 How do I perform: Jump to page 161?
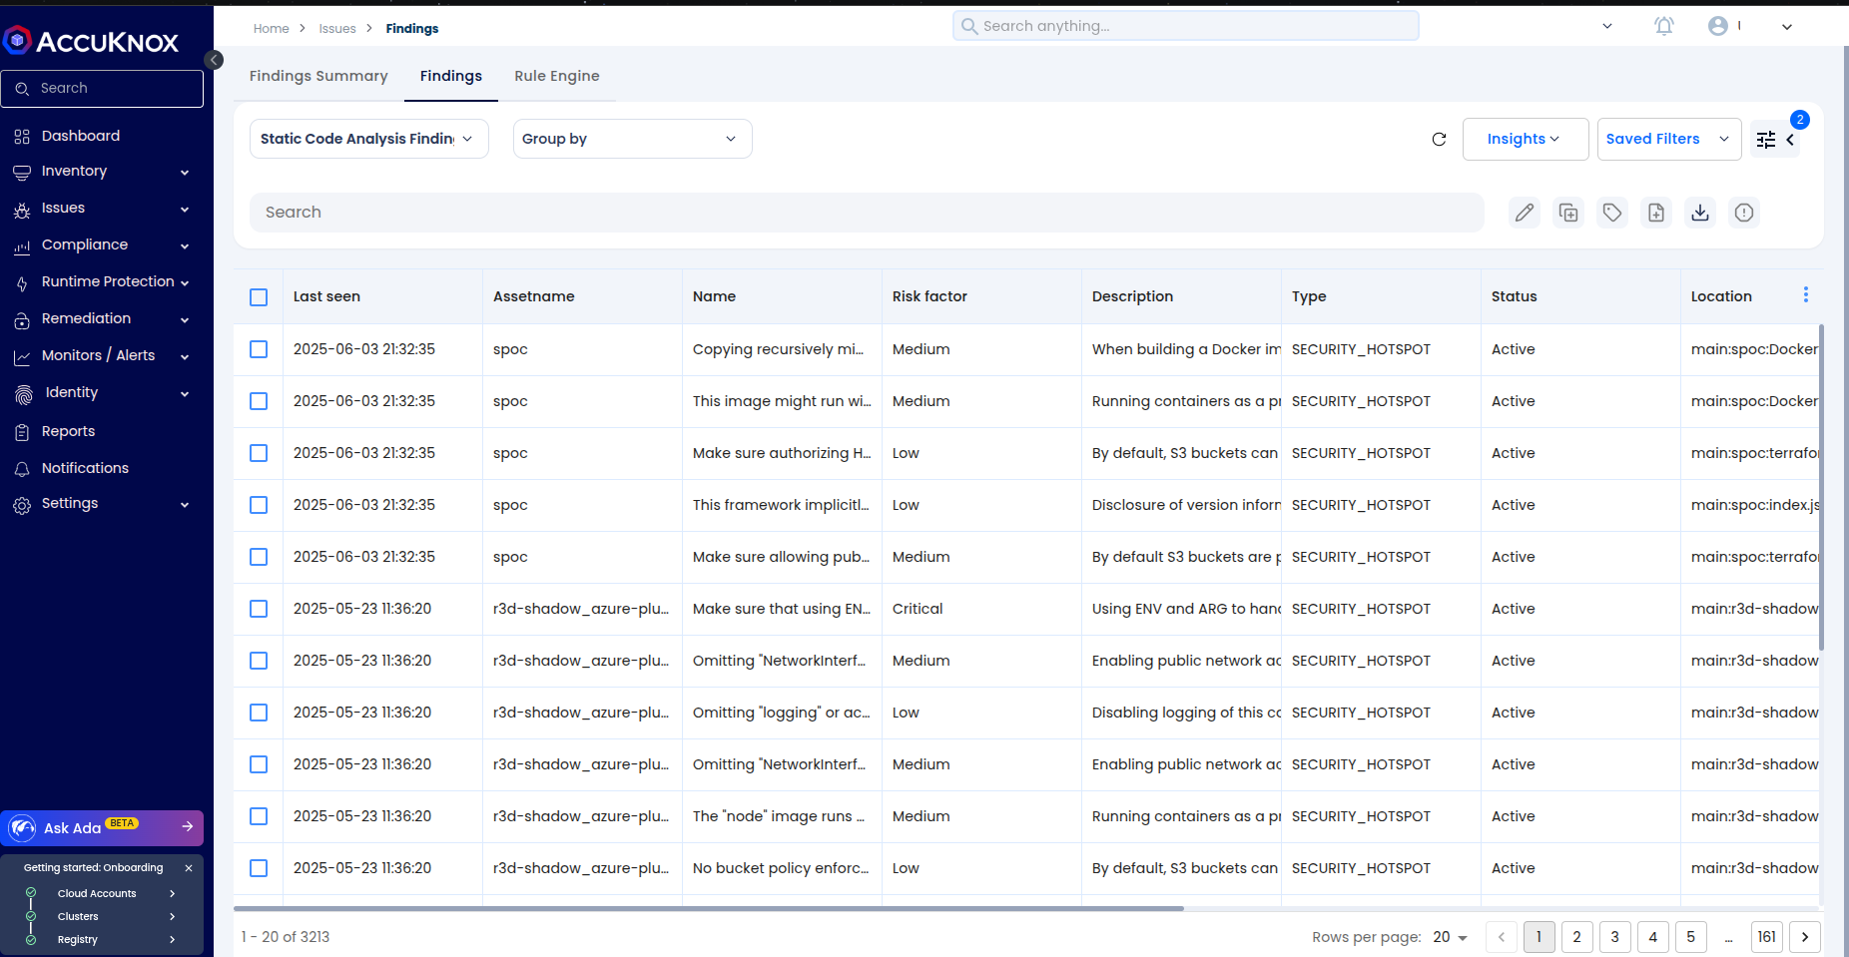pyautogui.click(x=1767, y=937)
